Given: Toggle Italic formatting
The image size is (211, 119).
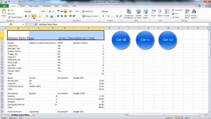Looking at the screenshot, I should [x=29, y=16].
